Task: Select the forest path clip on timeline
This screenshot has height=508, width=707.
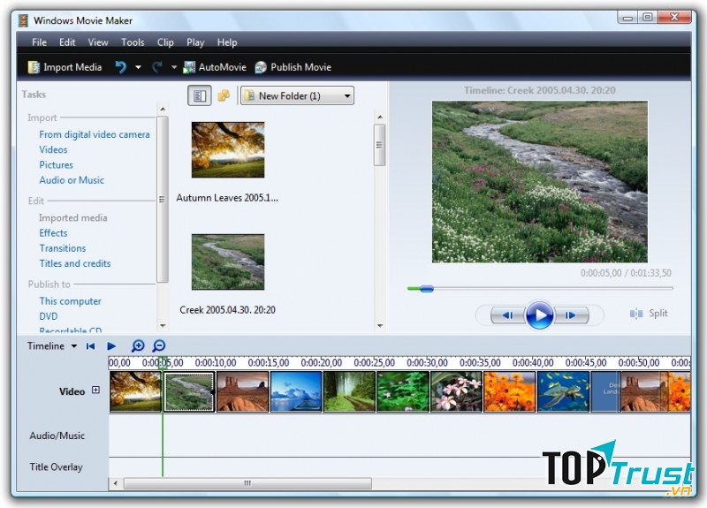Action: (349, 391)
